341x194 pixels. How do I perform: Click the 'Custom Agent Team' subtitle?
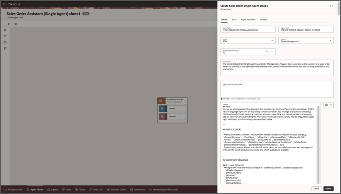(x=15, y=18)
